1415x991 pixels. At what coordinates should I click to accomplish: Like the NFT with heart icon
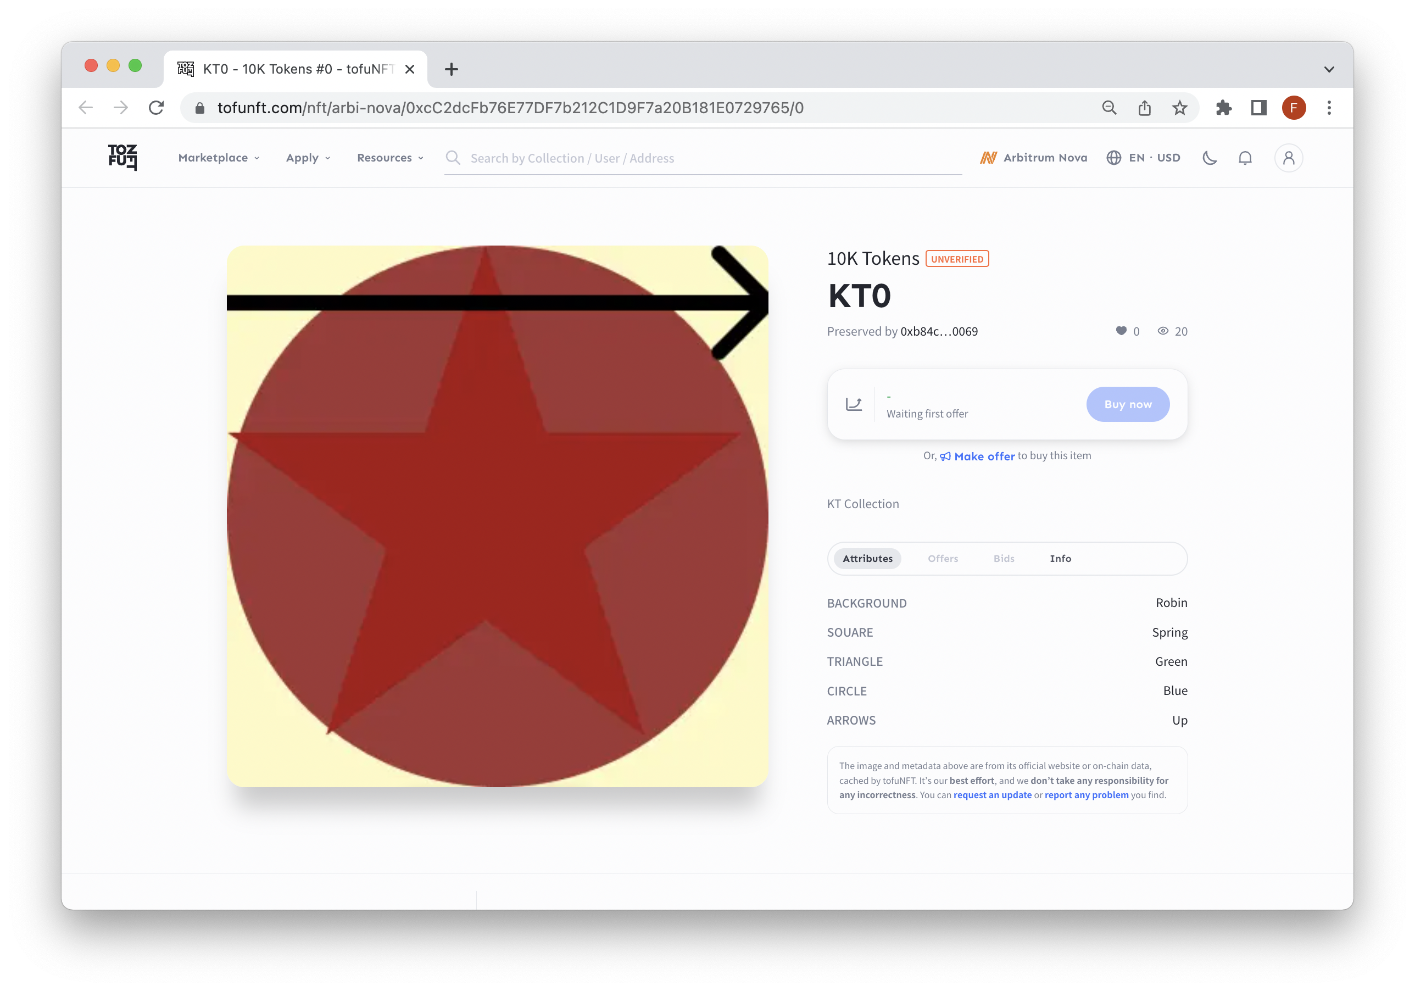[x=1121, y=331]
